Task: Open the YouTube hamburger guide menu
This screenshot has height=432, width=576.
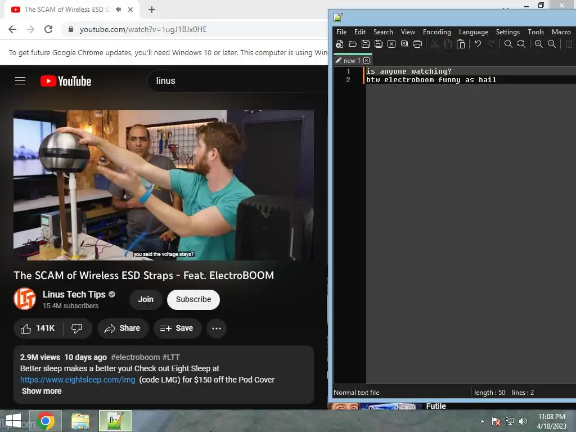Action: pyautogui.click(x=20, y=81)
